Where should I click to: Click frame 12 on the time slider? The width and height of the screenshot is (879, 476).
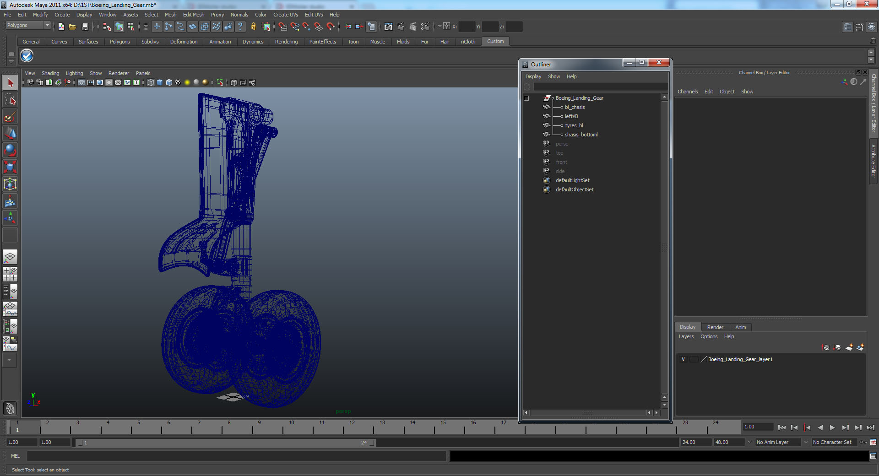click(x=352, y=428)
